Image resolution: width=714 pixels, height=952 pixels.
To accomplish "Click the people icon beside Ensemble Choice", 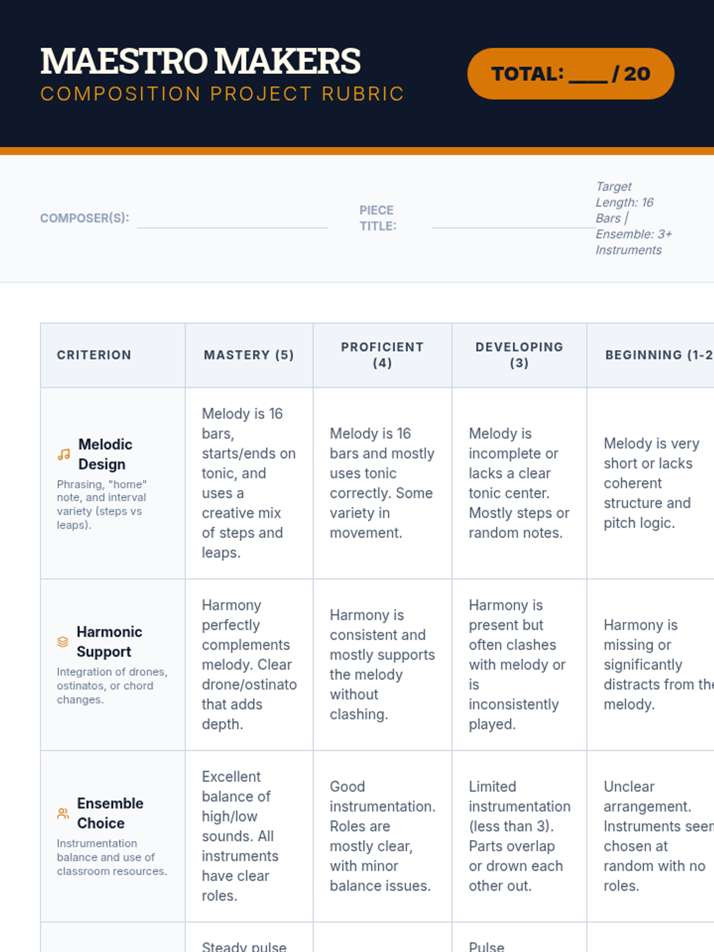I will pos(62,813).
